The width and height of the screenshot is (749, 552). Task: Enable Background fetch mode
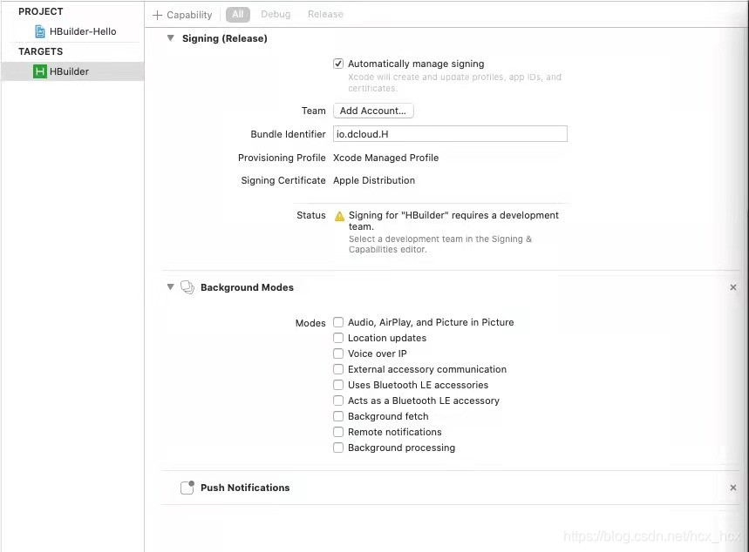[x=338, y=416]
